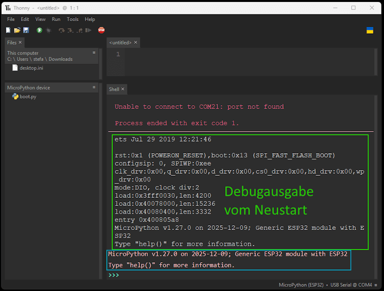
Task: Select the Step Over debug icon
Action: (62, 30)
